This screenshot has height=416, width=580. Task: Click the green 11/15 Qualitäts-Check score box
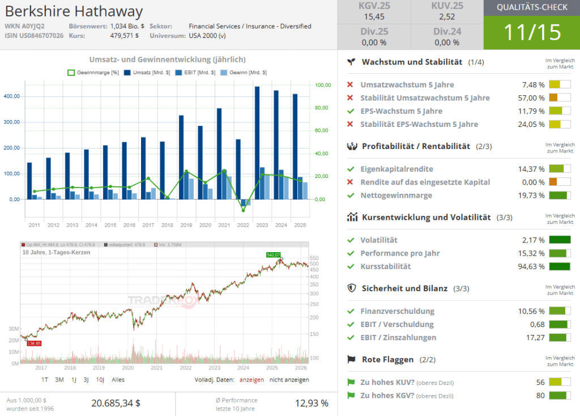[531, 32]
